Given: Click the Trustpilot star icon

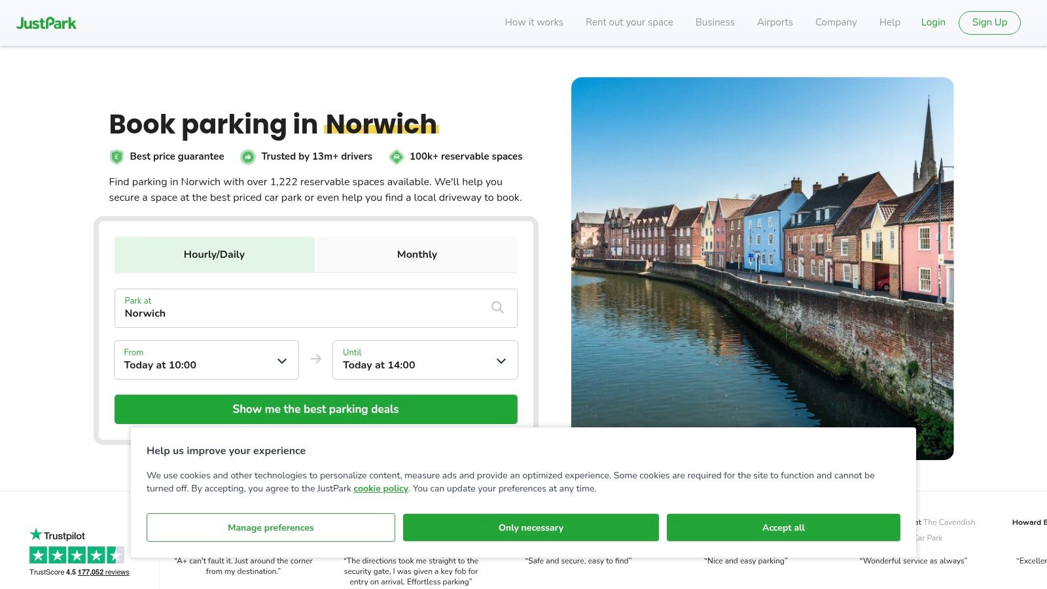Looking at the screenshot, I should (36, 535).
